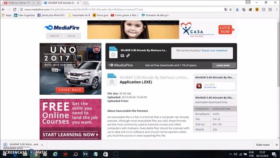Copy link using the chain icon

(x=128, y=56)
